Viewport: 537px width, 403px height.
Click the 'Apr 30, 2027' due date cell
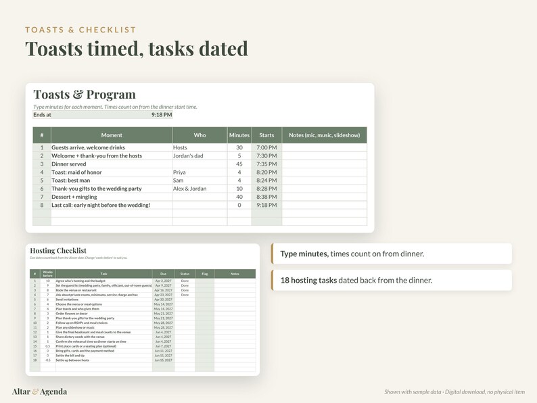164,300
